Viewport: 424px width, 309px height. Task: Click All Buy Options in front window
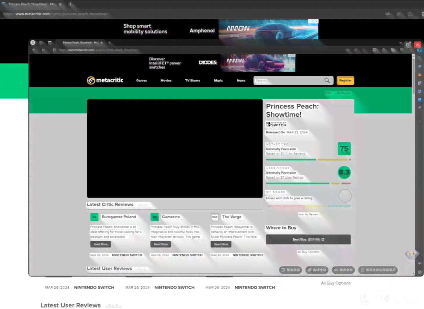coord(308,252)
